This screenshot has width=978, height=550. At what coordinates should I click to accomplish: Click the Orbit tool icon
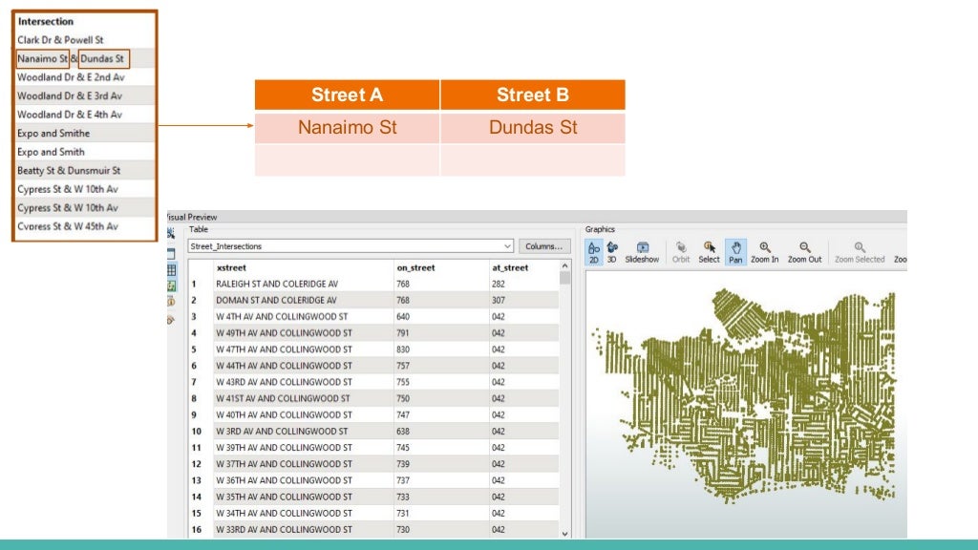[x=681, y=251]
